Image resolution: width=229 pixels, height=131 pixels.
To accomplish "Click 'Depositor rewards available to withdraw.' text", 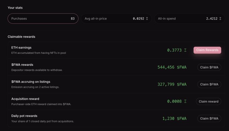I will (x=37, y=70).
